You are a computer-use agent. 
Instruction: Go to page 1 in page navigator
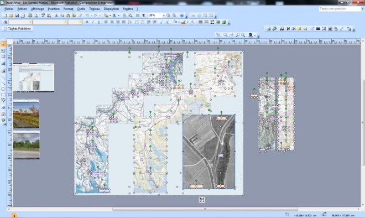[14, 216]
